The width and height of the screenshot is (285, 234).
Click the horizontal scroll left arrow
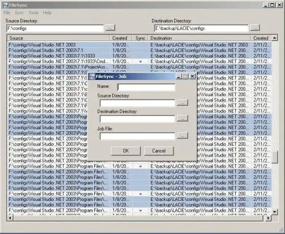click(x=10, y=218)
